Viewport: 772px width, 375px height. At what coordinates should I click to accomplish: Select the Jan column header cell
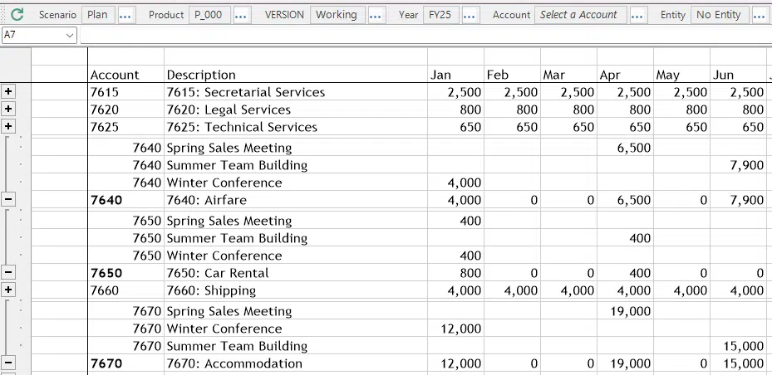click(x=455, y=75)
